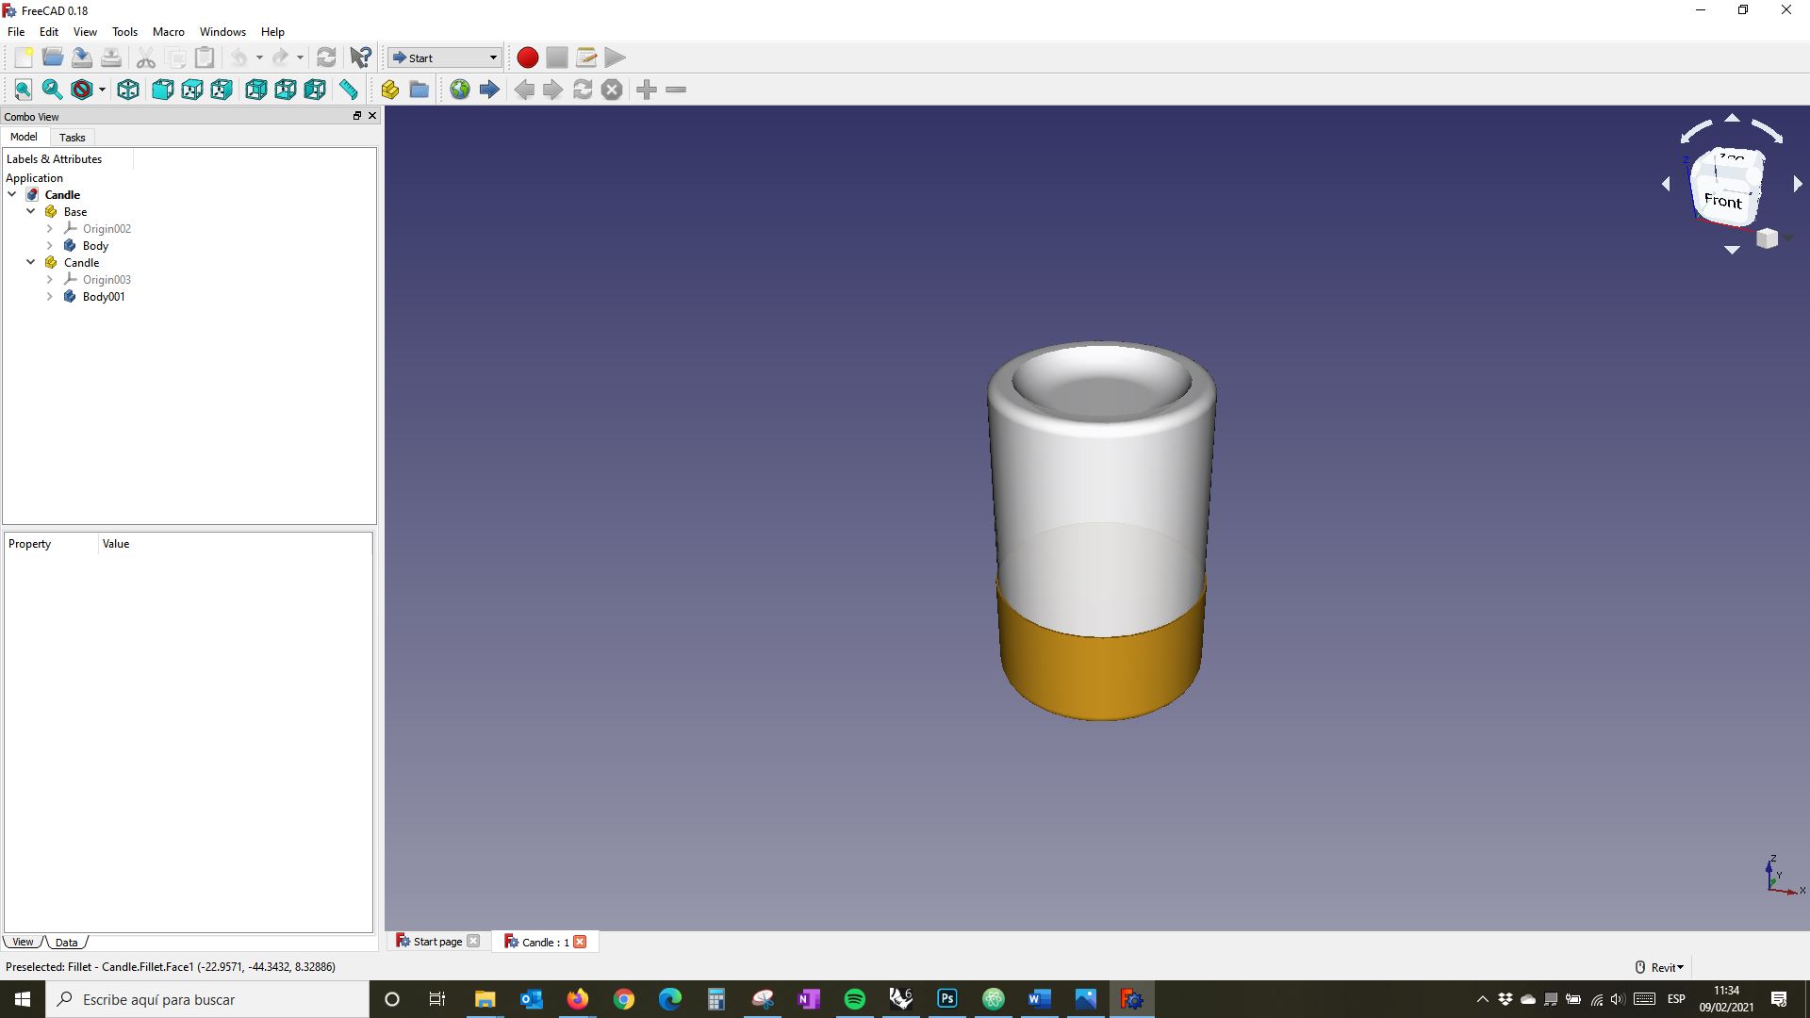
Task: Click the Start page tab button
Action: [436, 941]
